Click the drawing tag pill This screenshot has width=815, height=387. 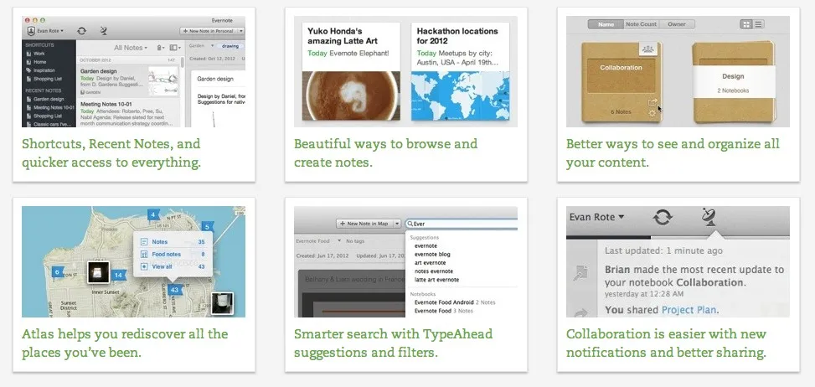pyautogui.click(x=230, y=46)
